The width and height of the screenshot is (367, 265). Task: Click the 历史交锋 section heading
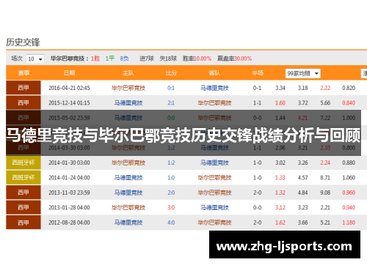tap(23, 42)
